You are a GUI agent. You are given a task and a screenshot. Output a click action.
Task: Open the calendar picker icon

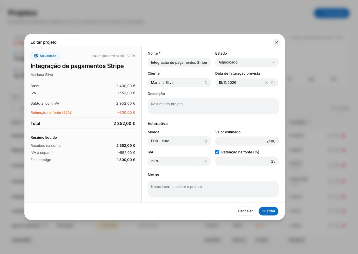tap(273, 83)
